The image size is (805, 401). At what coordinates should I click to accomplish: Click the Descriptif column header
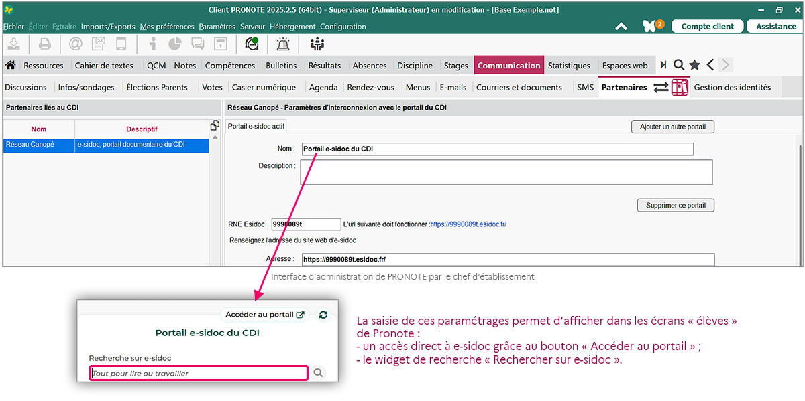click(142, 129)
